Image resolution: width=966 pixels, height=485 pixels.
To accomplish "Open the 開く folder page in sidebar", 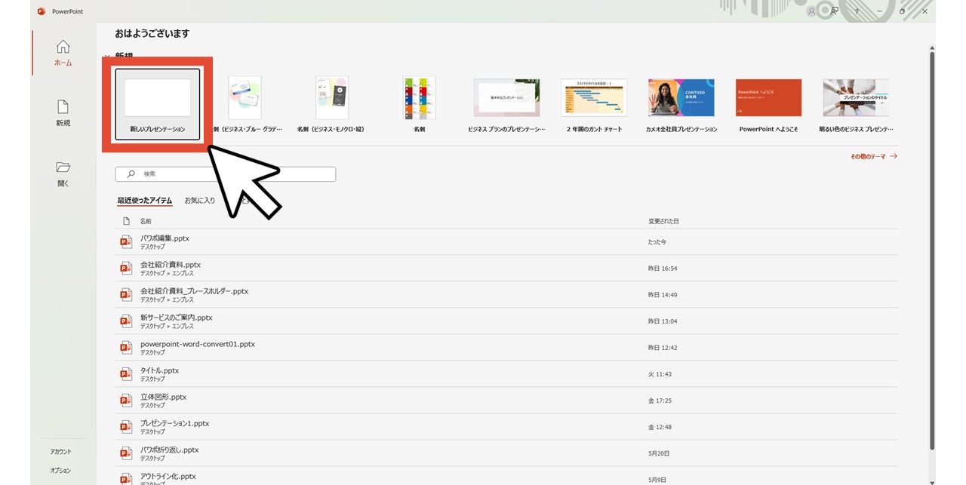I will click(x=63, y=173).
